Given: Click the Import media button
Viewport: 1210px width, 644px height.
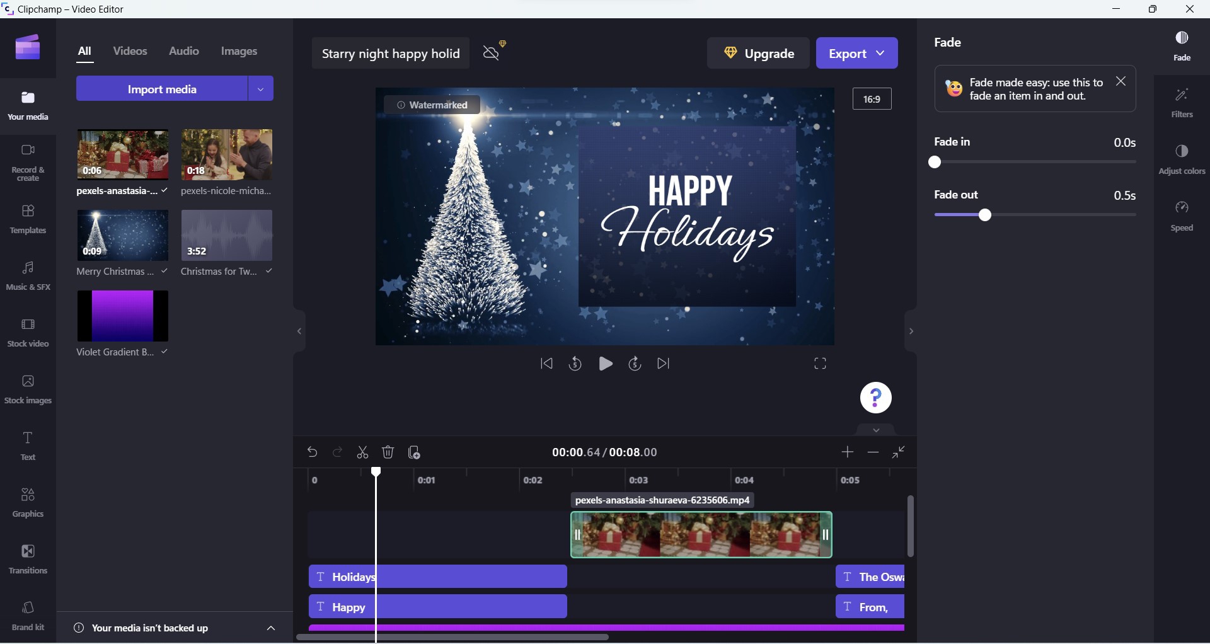Looking at the screenshot, I should pyautogui.click(x=162, y=89).
